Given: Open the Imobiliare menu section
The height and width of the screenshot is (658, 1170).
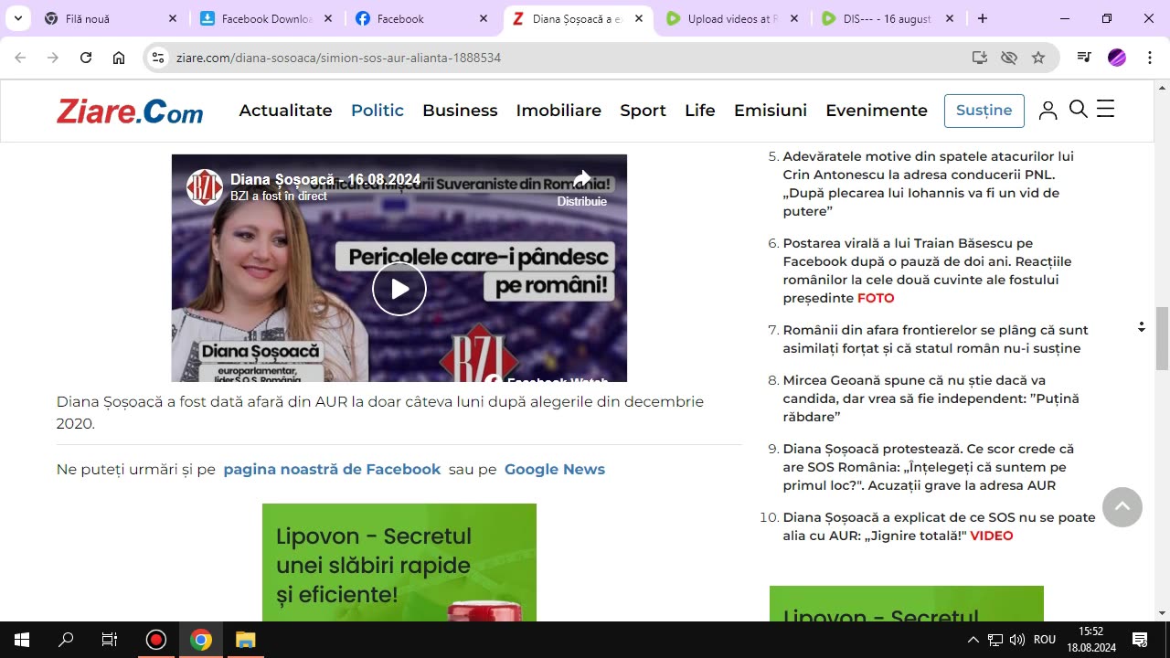Looking at the screenshot, I should (x=558, y=111).
